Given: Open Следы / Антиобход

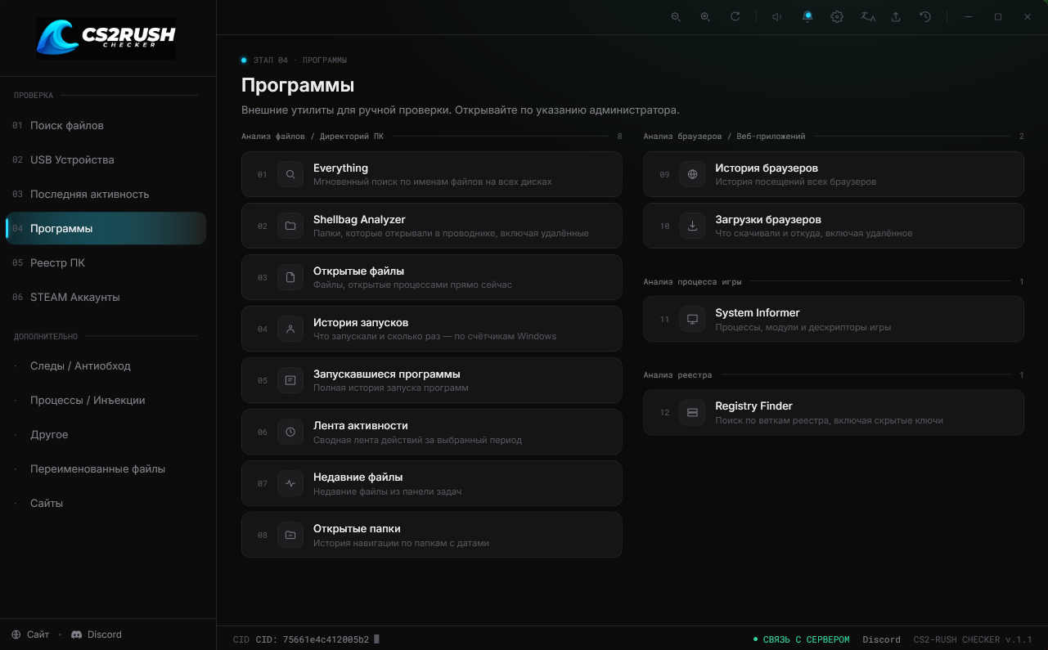Looking at the screenshot, I should (106, 366).
